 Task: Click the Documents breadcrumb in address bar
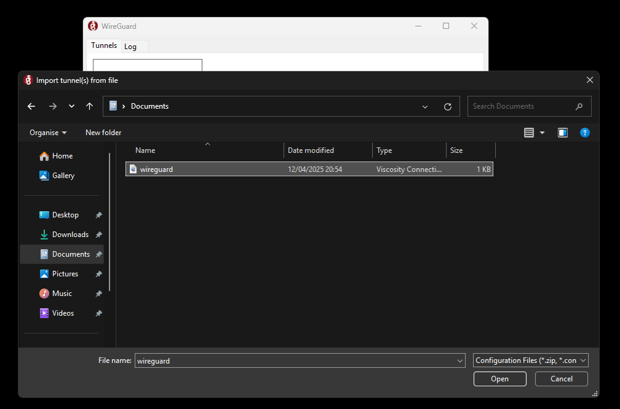149,106
